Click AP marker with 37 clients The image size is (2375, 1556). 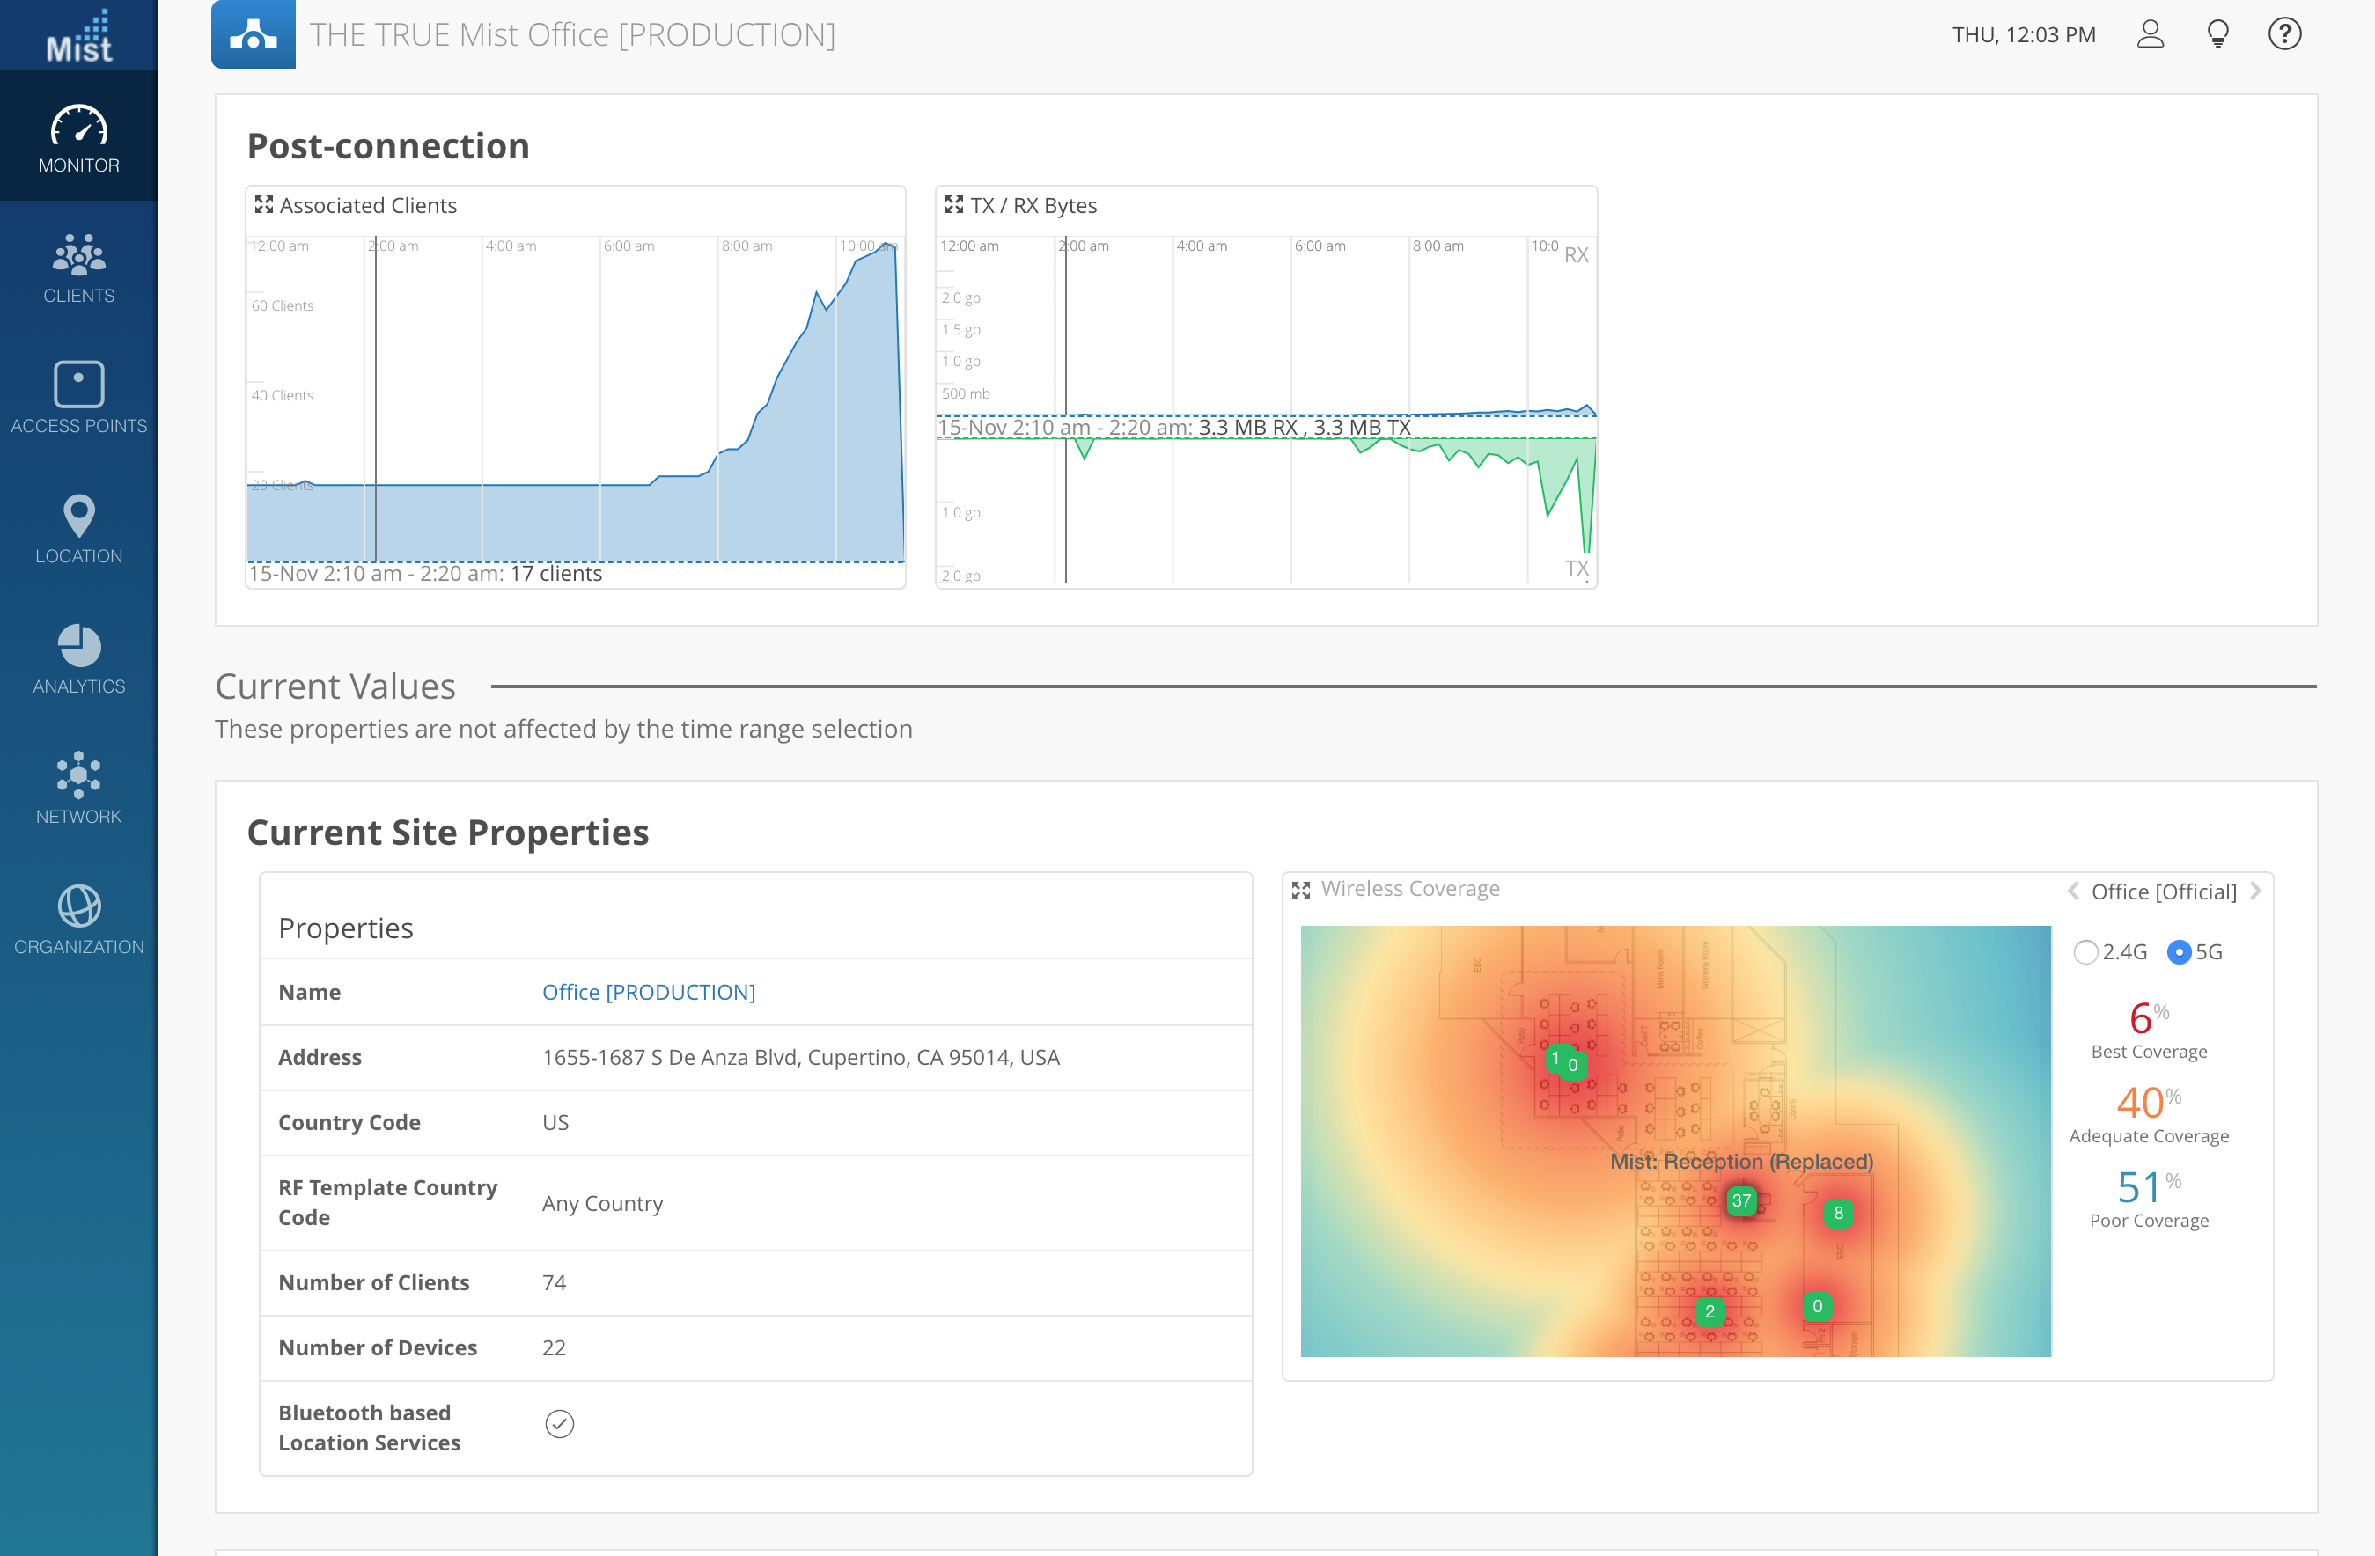[x=1741, y=1201]
